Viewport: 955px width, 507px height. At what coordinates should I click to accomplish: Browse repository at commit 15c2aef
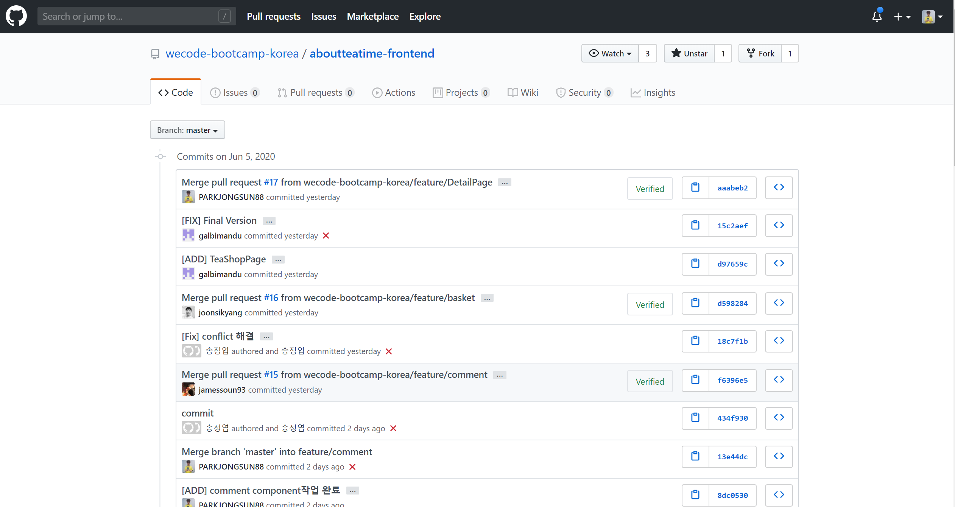coord(779,226)
